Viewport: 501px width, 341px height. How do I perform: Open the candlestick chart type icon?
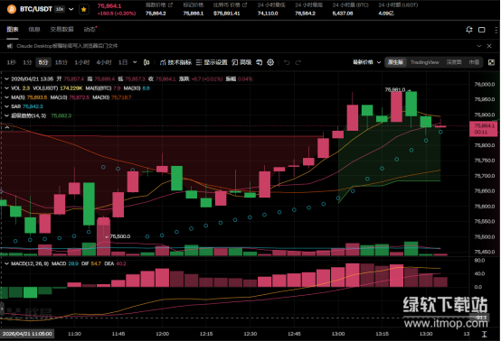click(x=147, y=62)
